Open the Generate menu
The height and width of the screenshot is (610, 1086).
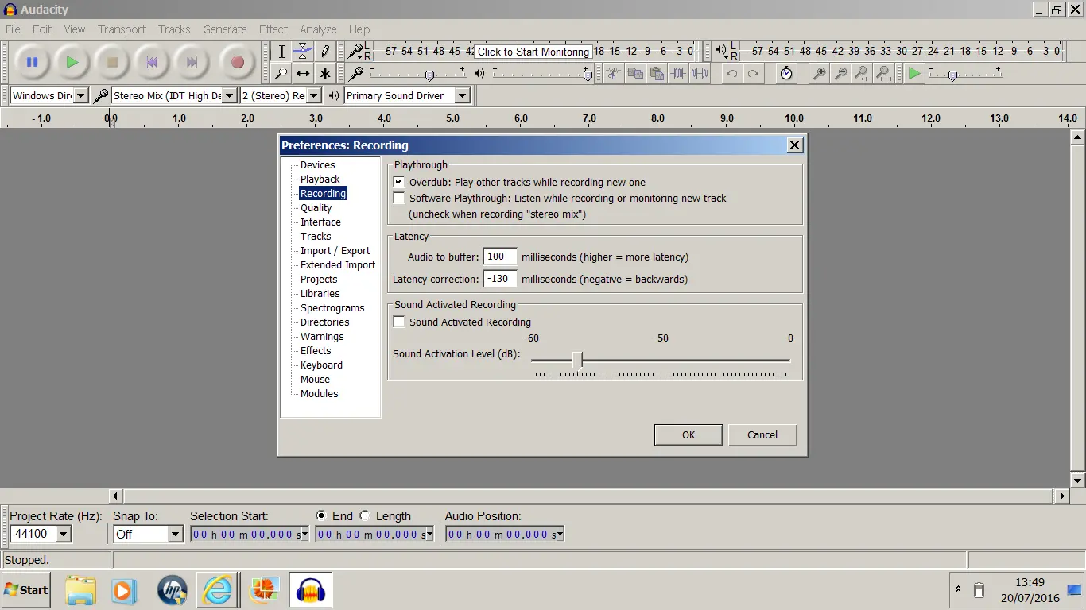tap(225, 29)
